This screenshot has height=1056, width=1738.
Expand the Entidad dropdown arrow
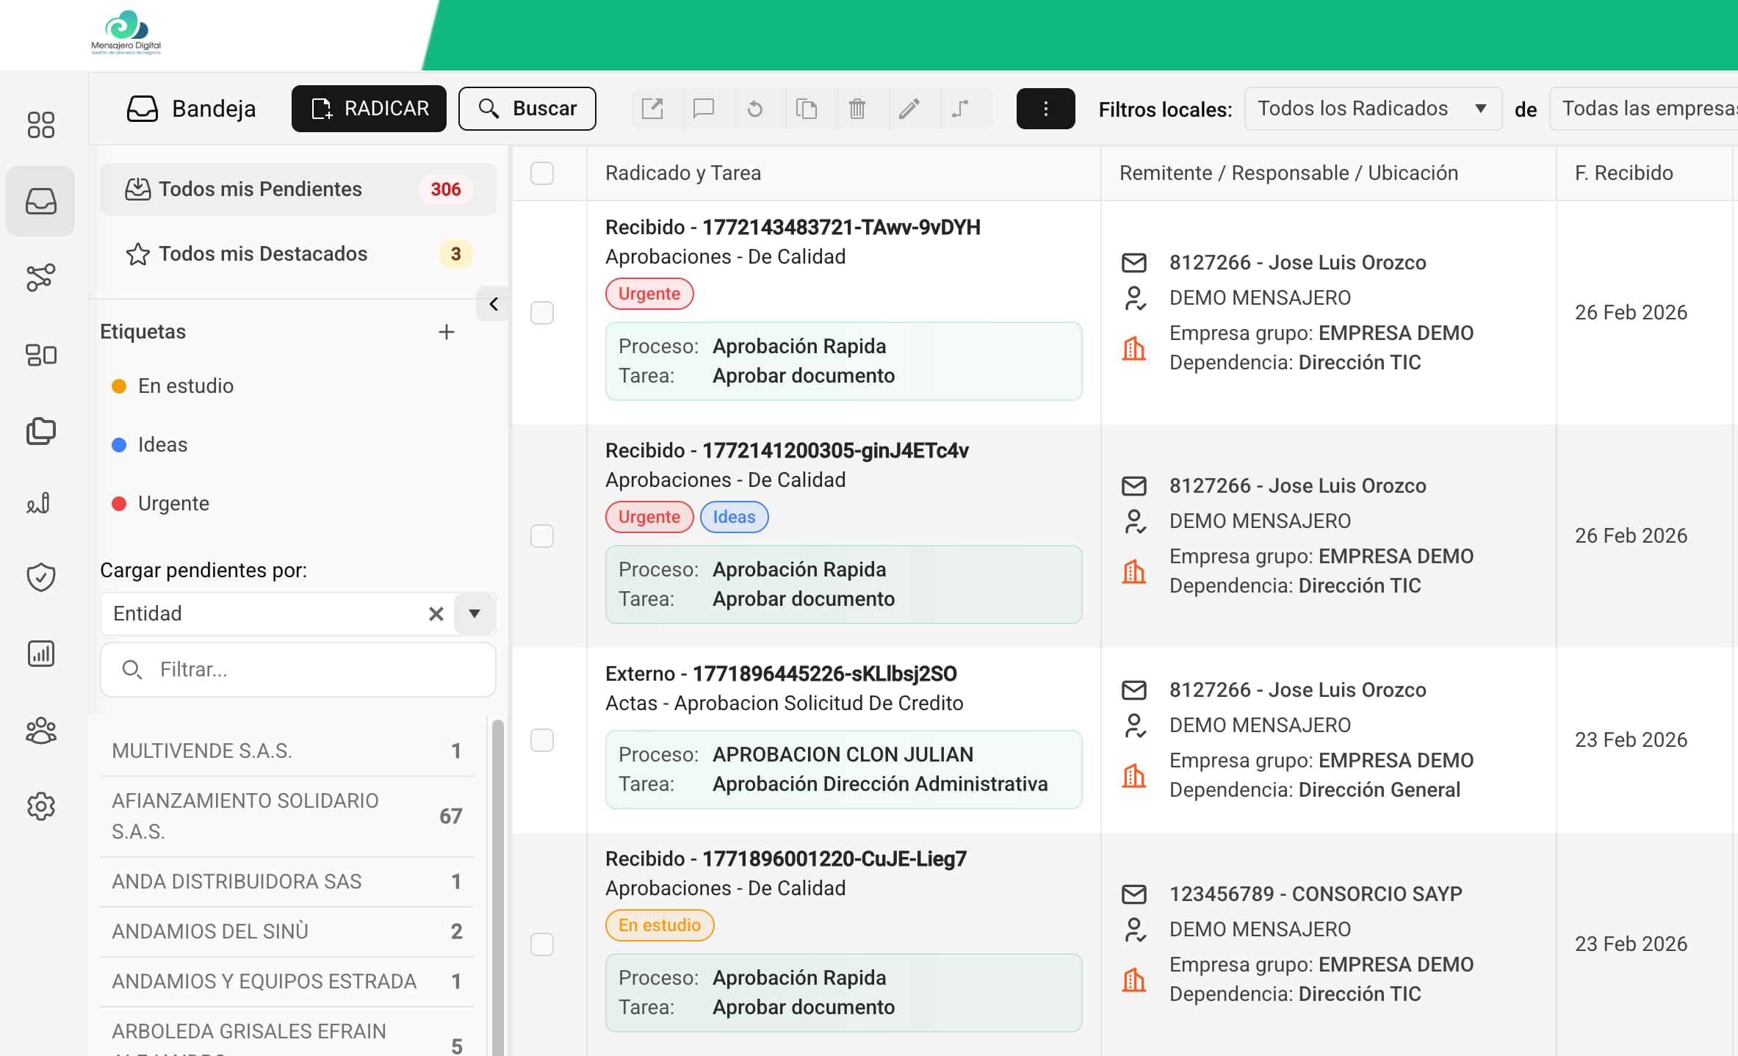475,614
